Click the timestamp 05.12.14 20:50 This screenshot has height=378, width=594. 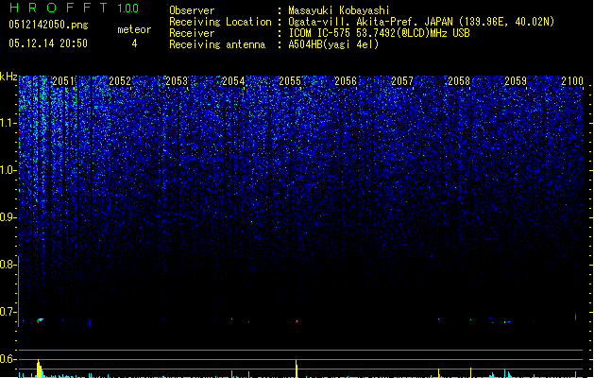(48, 43)
